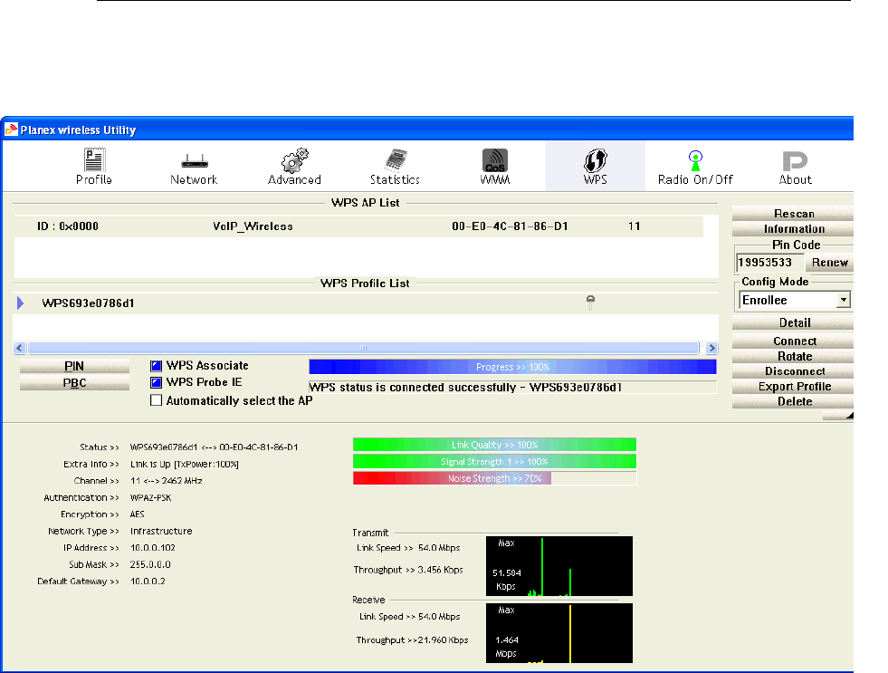The image size is (888, 673).
Task: Open the Statistics calculator icon
Action: [395, 166]
